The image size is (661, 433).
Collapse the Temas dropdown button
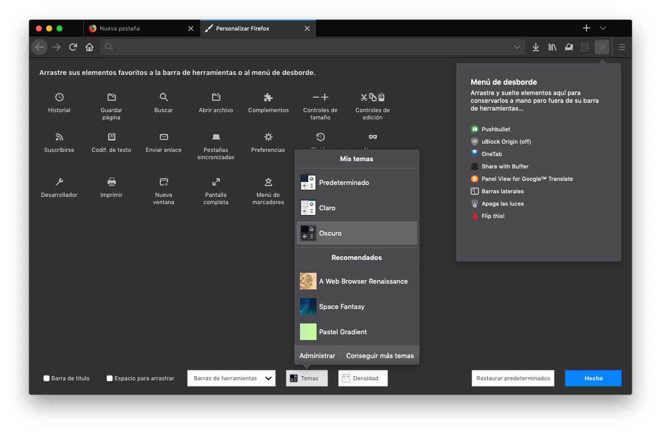[307, 378]
